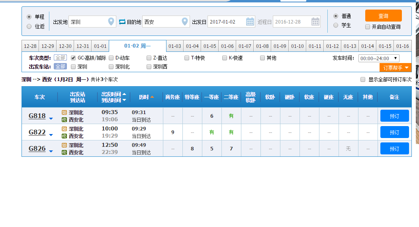419x227 pixels.
Task: Click the destination city location pin icon
Action: pyautogui.click(x=185, y=22)
